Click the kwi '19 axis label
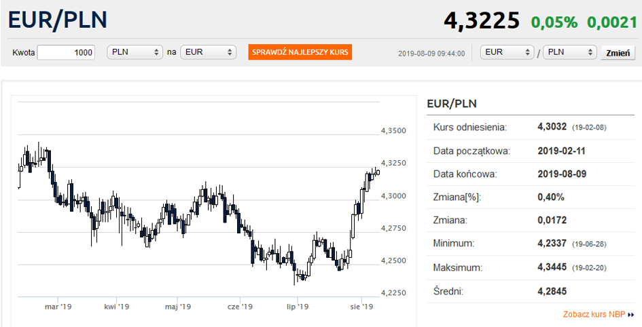Image resolution: width=642 pixels, height=327 pixels. tap(117, 306)
